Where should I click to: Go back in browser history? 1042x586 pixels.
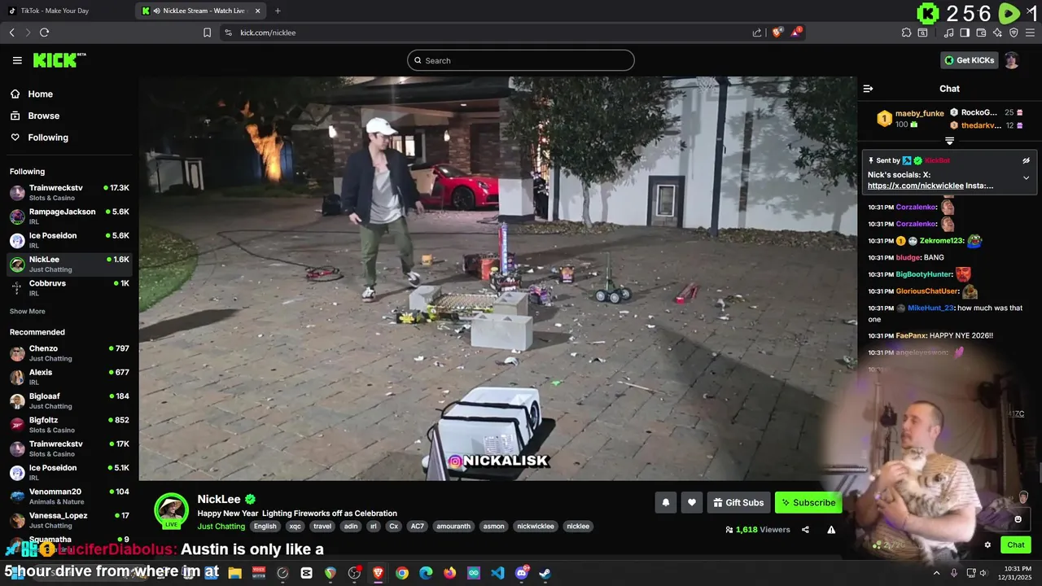pos(11,33)
